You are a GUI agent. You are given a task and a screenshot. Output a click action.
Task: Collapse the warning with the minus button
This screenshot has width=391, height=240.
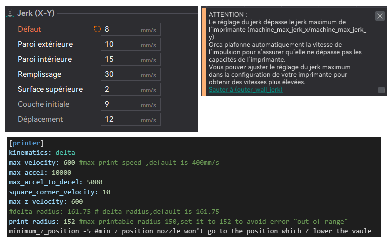click(381, 90)
